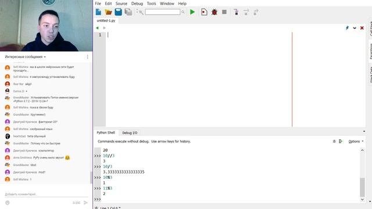
Task: Close the editor with the red X
Action: [362, 28]
